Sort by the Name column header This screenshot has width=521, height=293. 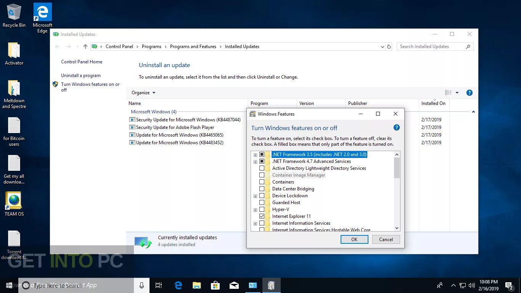[187, 103]
